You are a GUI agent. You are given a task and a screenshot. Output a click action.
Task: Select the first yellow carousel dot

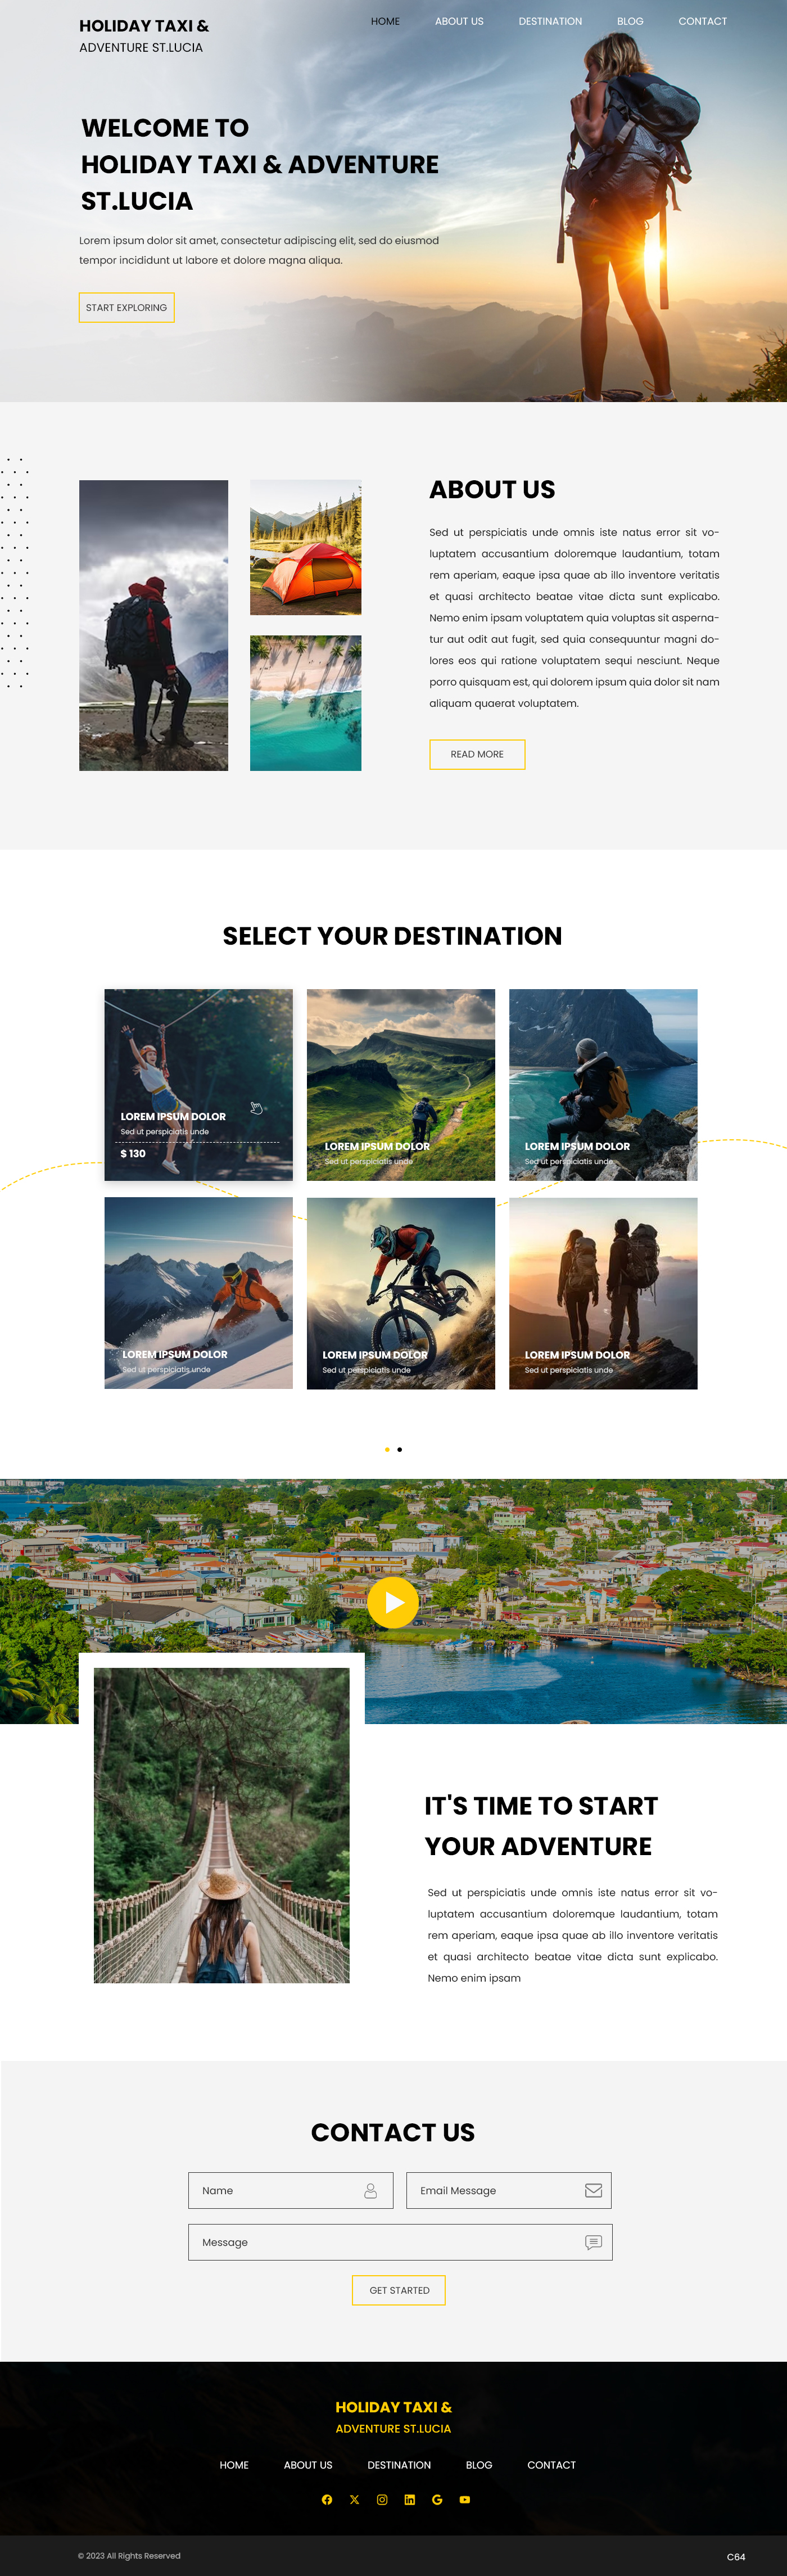click(x=387, y=1449)
